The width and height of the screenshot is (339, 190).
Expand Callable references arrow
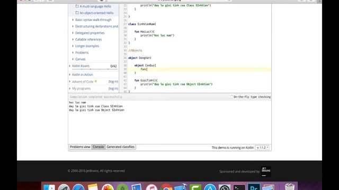point(73,40)
